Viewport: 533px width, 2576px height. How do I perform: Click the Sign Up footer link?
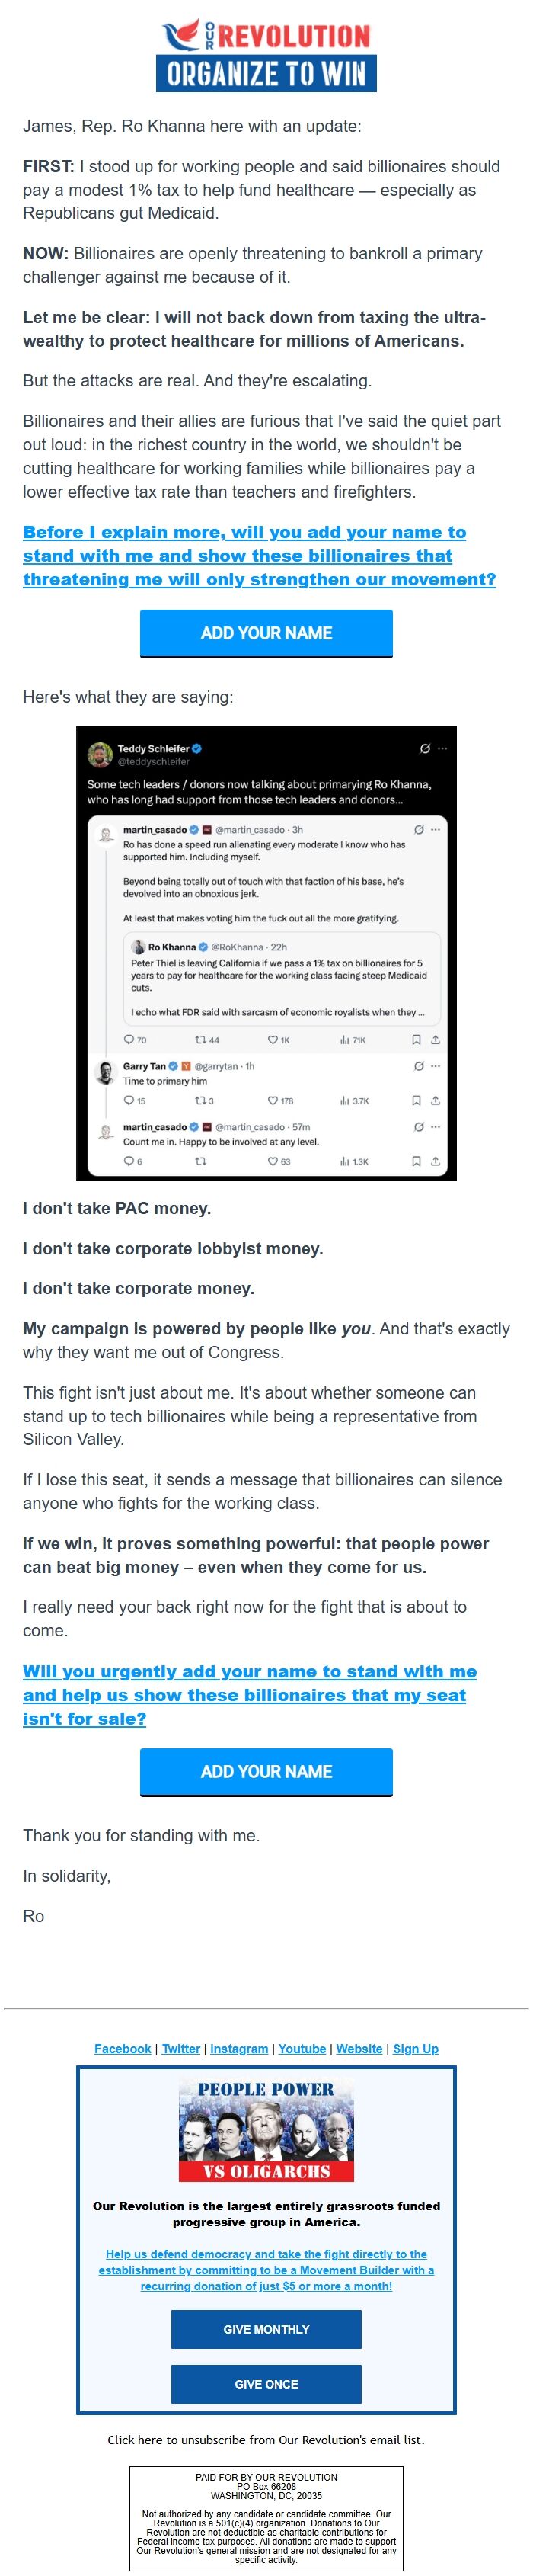click(415, 2048)
